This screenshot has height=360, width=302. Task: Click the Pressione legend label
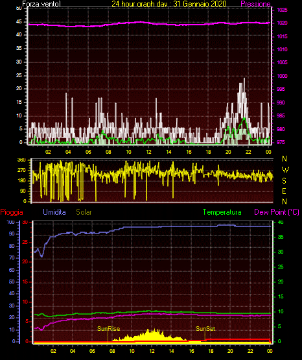click(255, 4)
